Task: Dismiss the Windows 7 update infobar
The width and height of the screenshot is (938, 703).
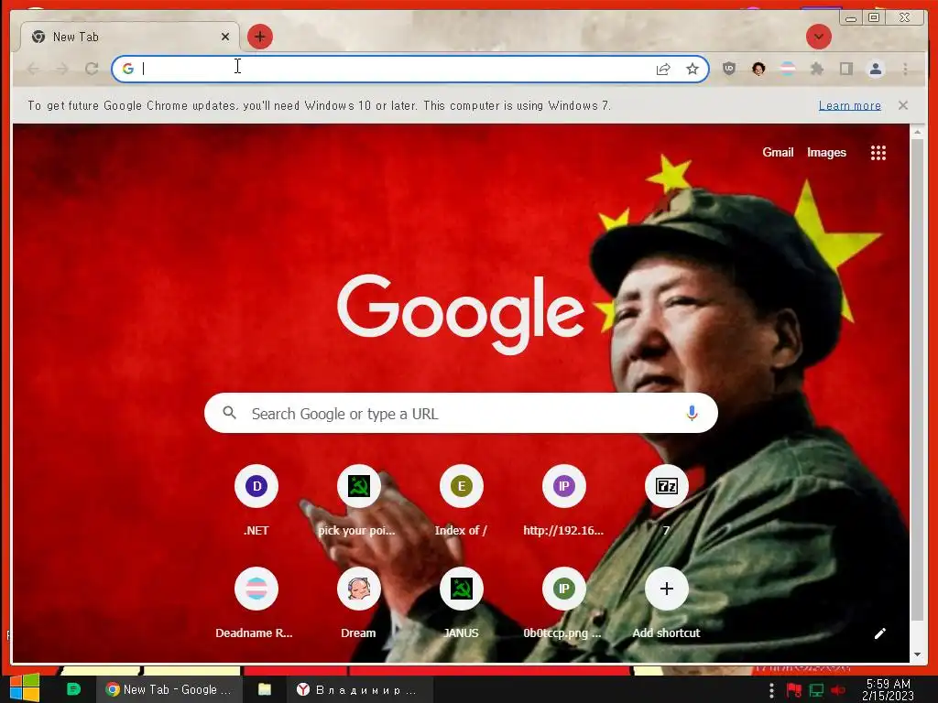Action: [x=902, y=105]
